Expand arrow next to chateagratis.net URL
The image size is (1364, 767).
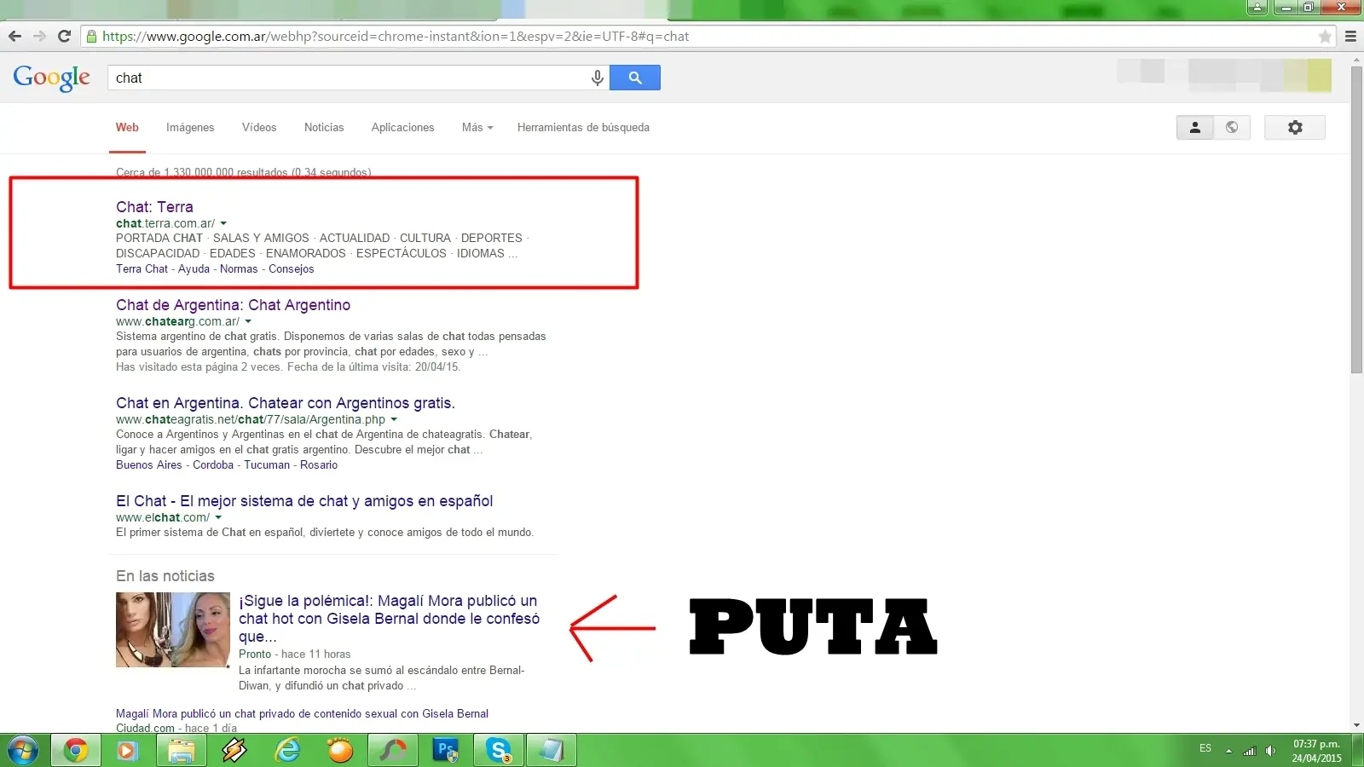394,420
